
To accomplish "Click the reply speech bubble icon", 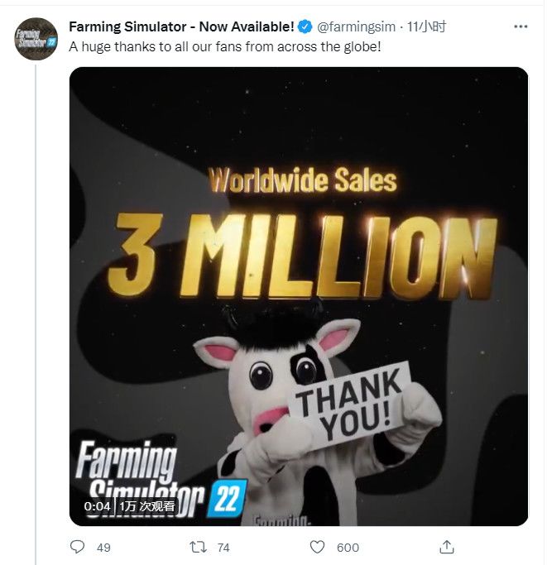I will [78, 547].
